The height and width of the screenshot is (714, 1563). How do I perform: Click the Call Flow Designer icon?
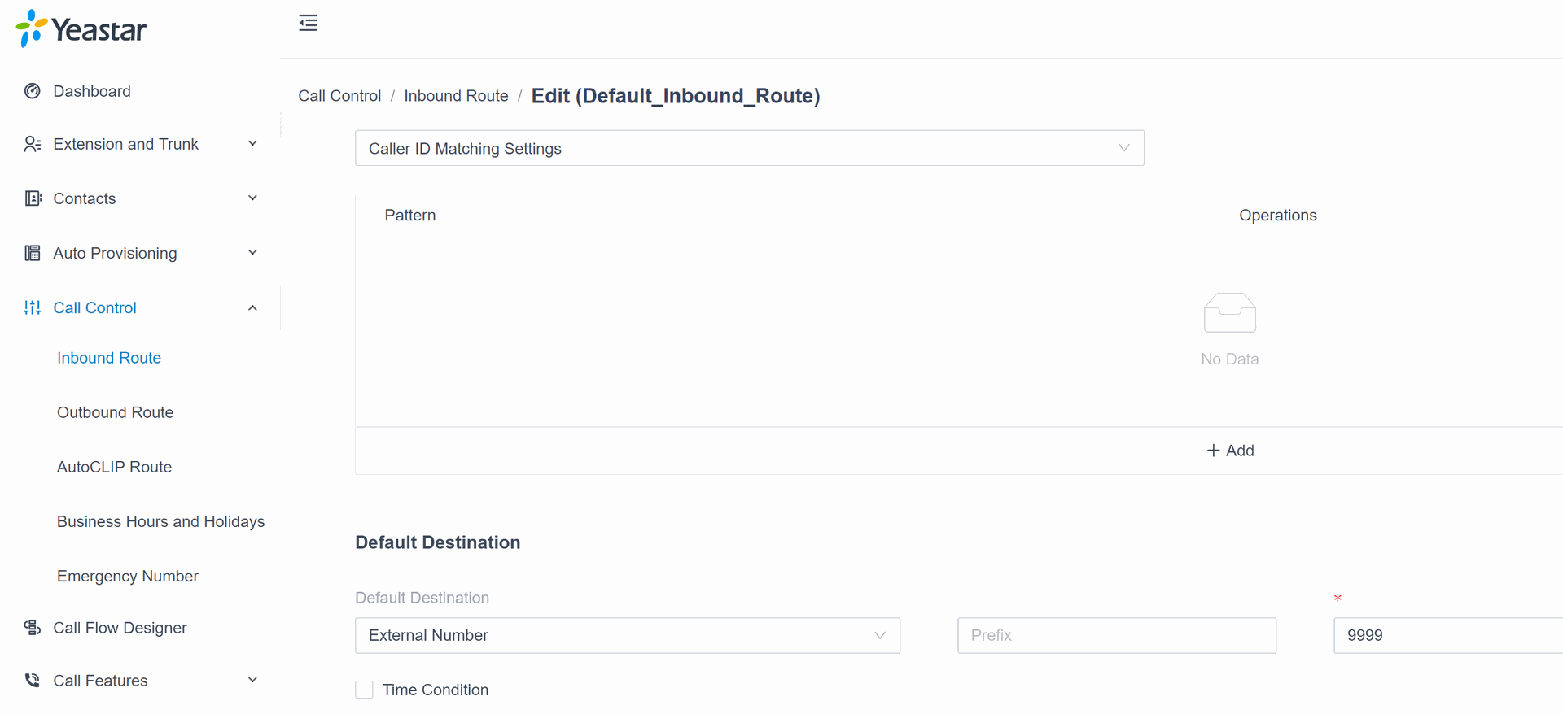(x=33, y=628)
